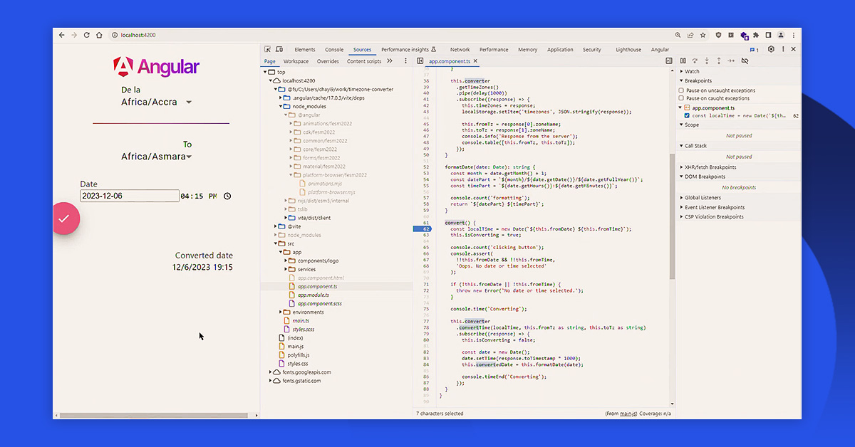Click the date input field
855x447 pixels.
(x=129, y=196)
